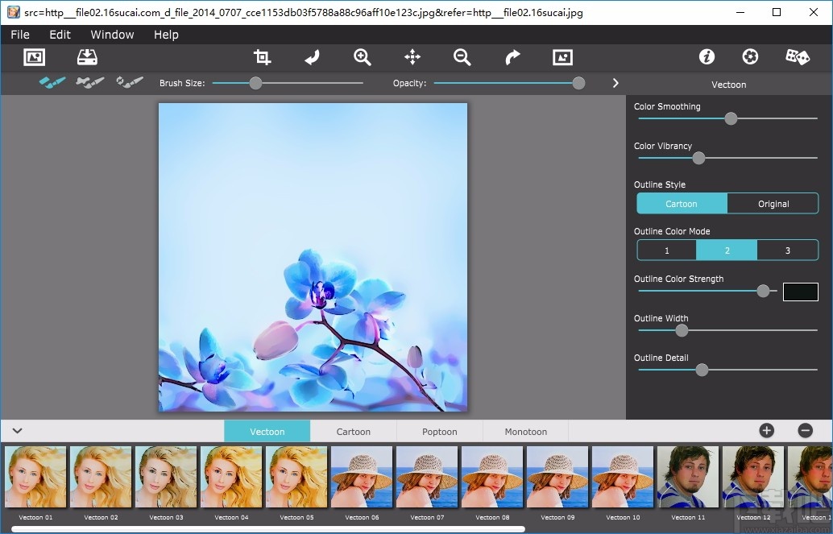Set Outline Style to Original
This screenshot has width=833, height=534.
click(x=773, y=204)
